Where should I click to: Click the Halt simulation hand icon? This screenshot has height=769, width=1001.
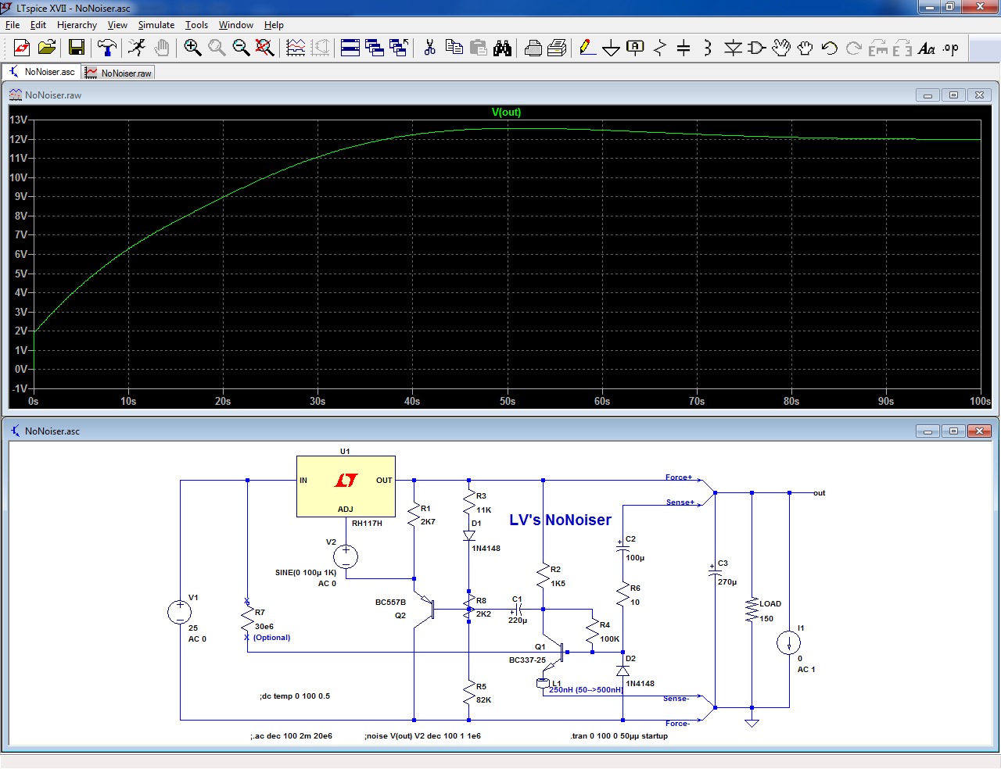pos(162,48)
